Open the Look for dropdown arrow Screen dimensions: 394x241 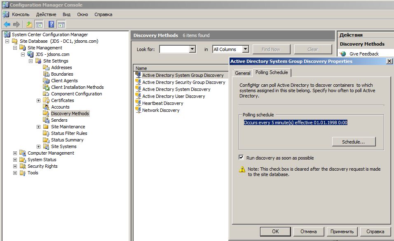[192, 49]
